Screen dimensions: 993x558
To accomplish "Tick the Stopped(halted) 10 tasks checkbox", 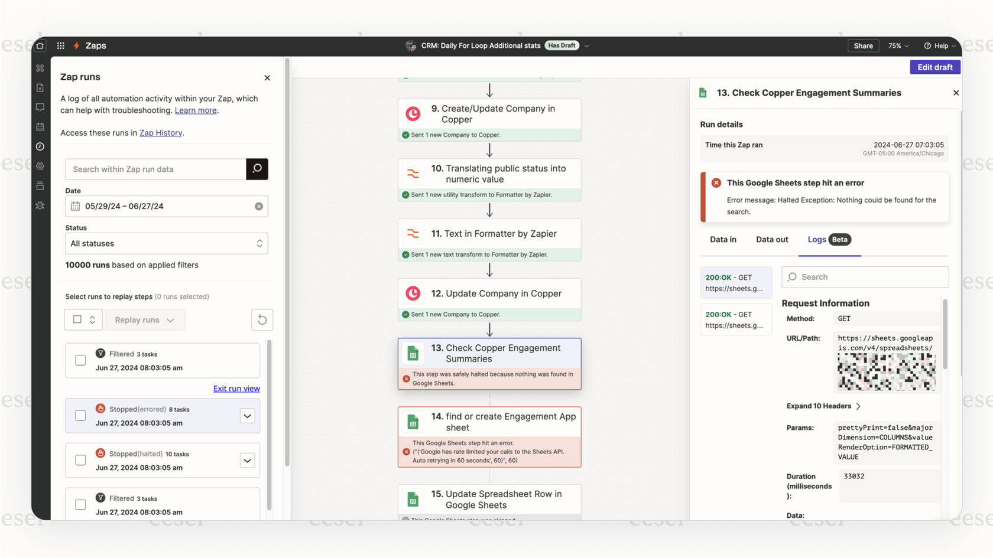I will (x=80, y=460).
